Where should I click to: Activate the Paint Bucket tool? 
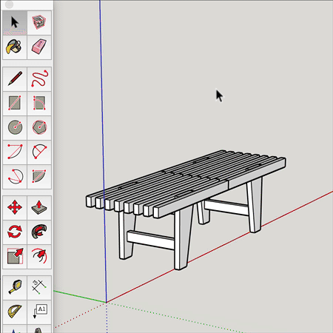point(15,47)
